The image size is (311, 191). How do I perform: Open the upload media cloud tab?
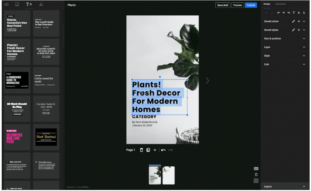tap(7, 4)
